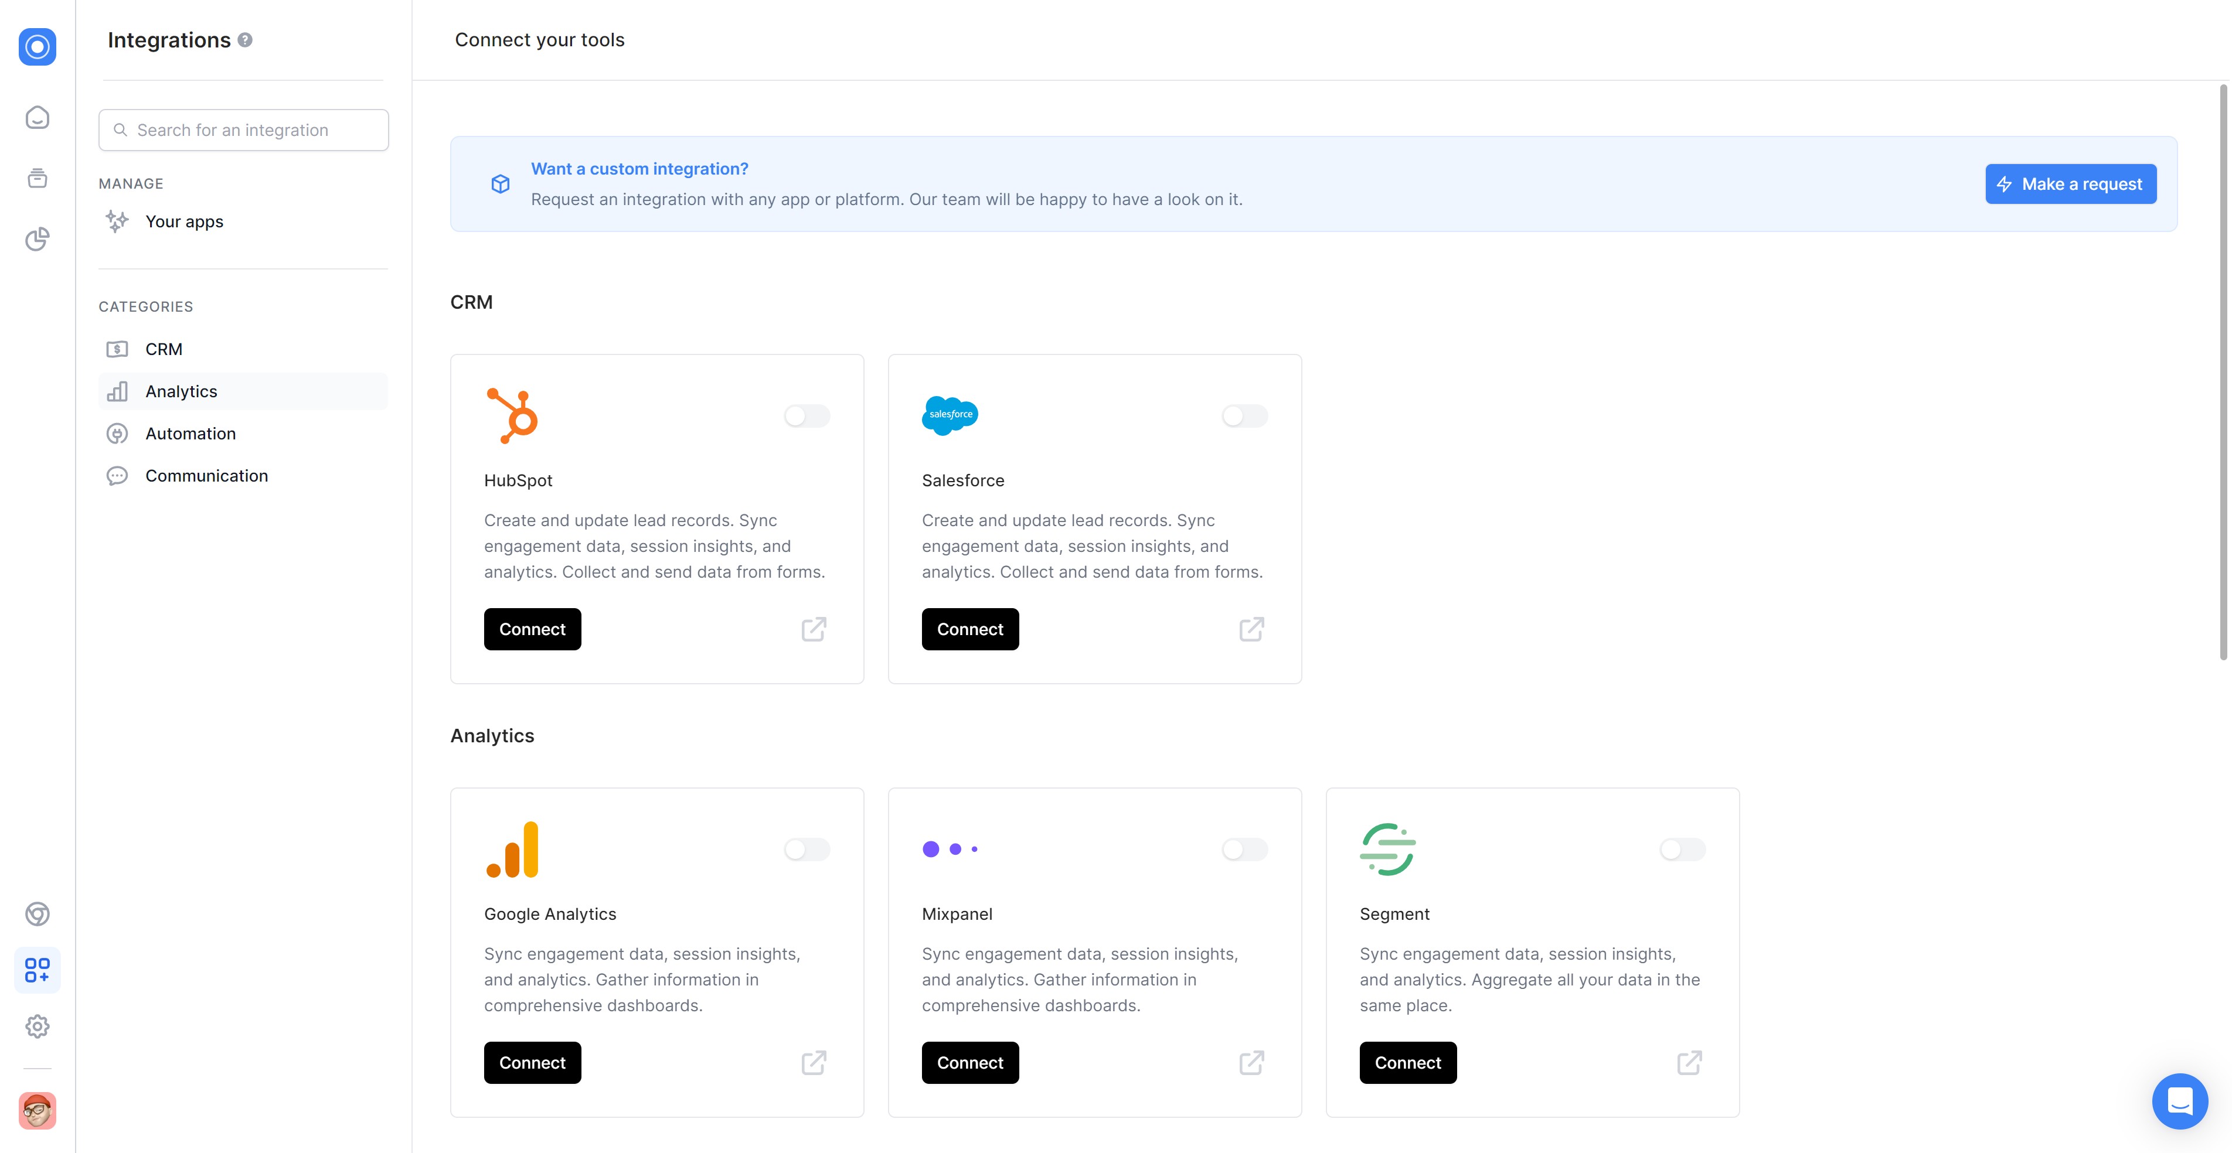
Task: Open Your apps under Manage
Action: point(183,222)
